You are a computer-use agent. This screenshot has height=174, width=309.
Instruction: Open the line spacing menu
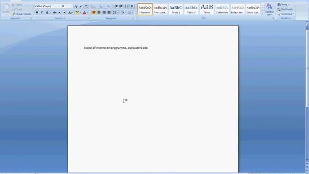(x=115, y=13)
